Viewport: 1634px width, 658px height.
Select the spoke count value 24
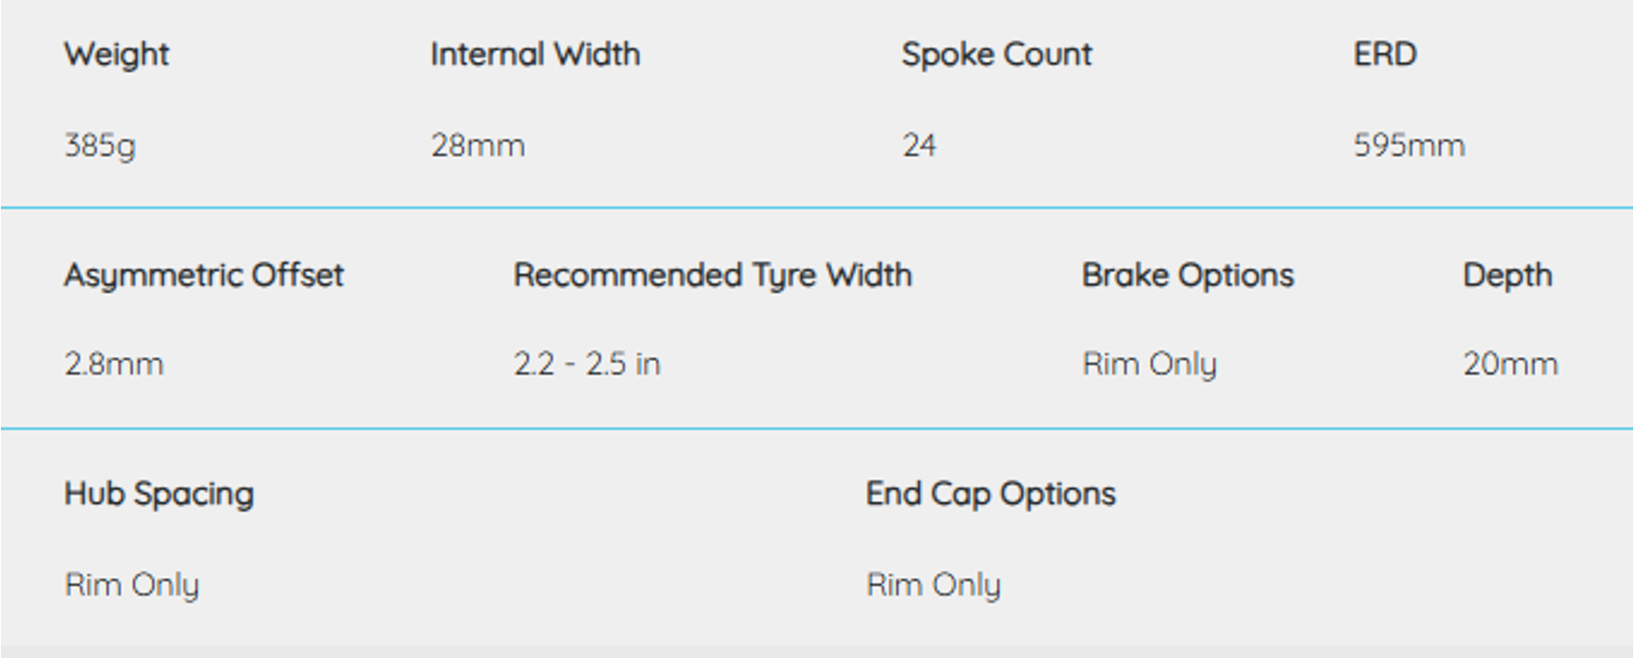tap(919, 146)
